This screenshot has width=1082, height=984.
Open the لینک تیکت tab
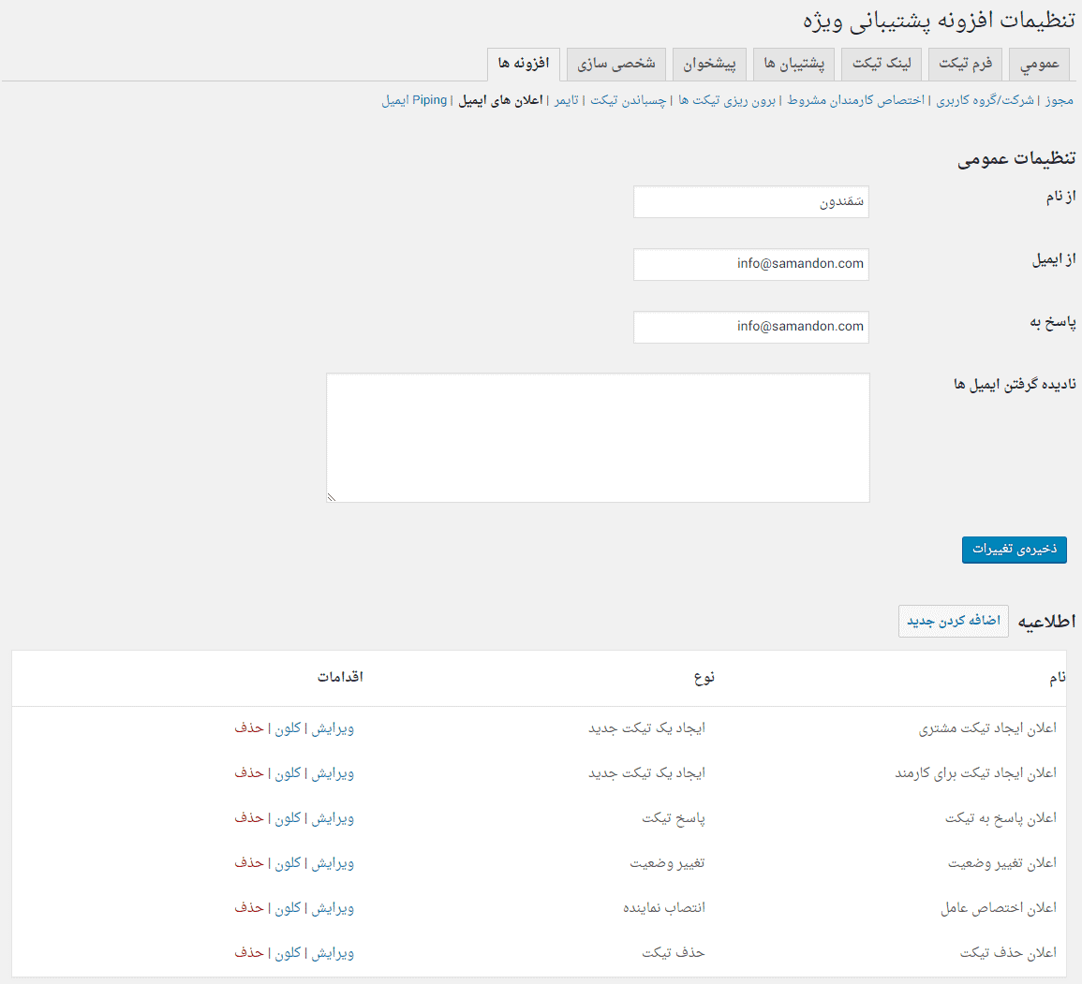pyautogui.click(x=882, y=64)
